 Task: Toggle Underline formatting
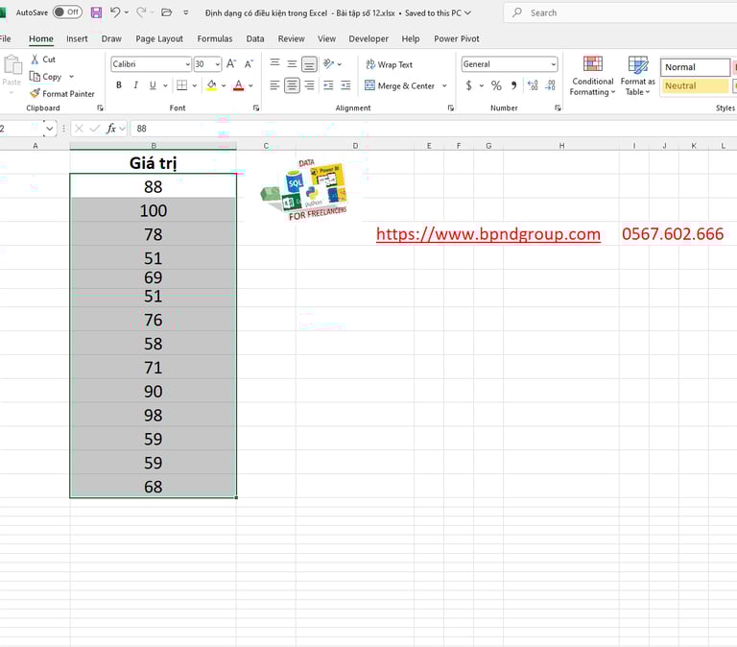[x=153, y=85]
